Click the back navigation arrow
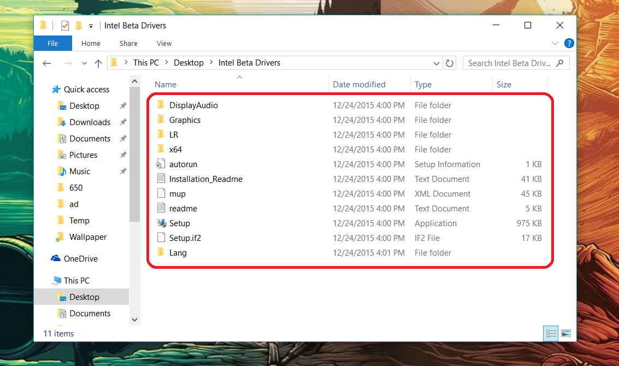Image resolution: width=619 pixels, height=366 pixels. tap(47, 63)
